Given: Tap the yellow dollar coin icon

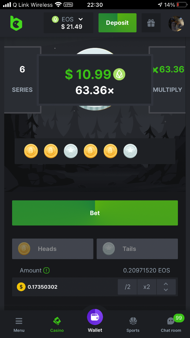Looking at the screenshot, I should click(x=21, y=287).
